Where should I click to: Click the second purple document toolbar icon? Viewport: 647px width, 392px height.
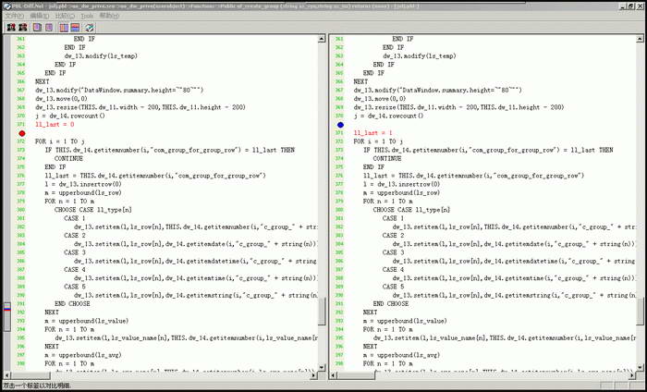(49, 28)
